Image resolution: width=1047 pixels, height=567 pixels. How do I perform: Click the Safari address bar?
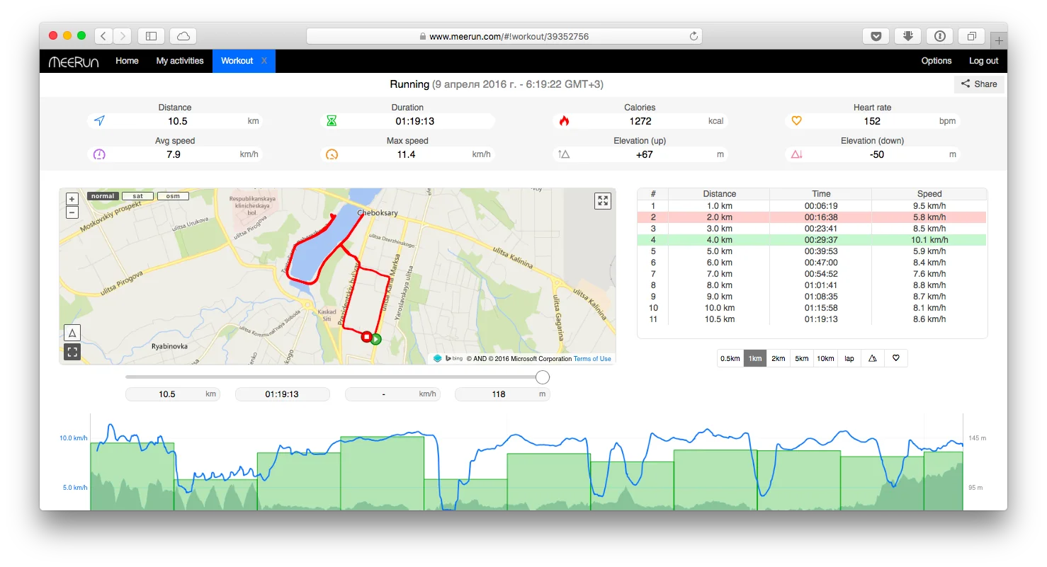504,36
